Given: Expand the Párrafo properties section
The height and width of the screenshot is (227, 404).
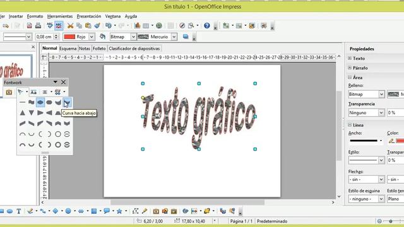Looking at the screenshot, I should click(350, 68).
